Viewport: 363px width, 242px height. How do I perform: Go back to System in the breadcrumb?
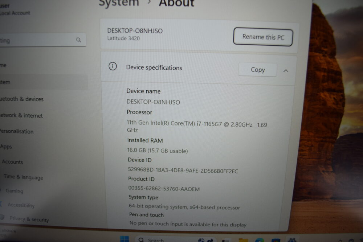point(119,3)
